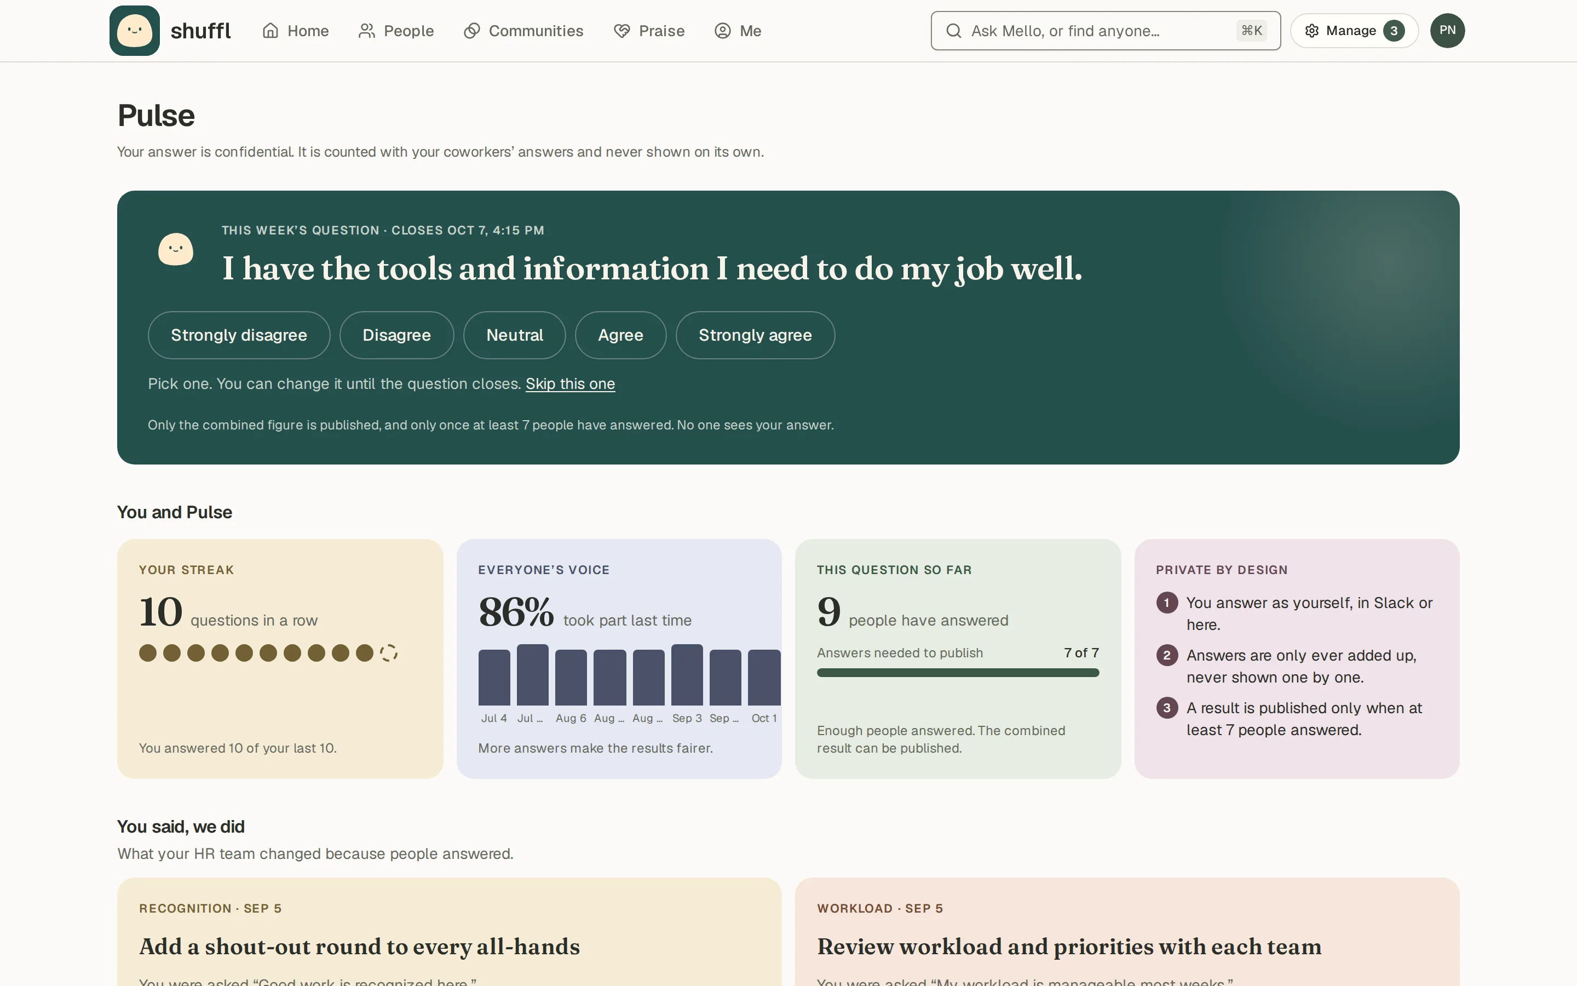Viewport: 1577px width, 986px height.
Task: Choose Disagree answer
Action: [397, 335]
